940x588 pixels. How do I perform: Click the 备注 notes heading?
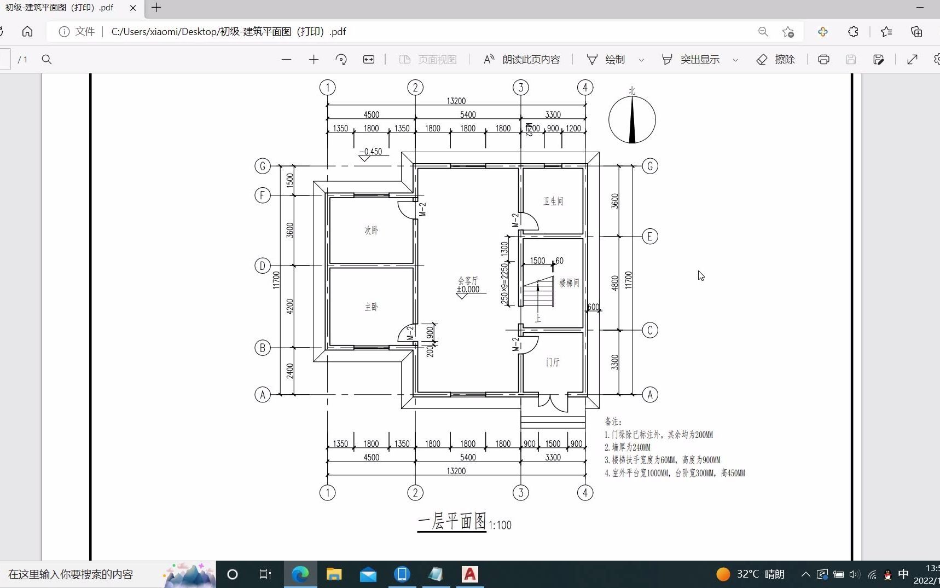tap(613, 422)
